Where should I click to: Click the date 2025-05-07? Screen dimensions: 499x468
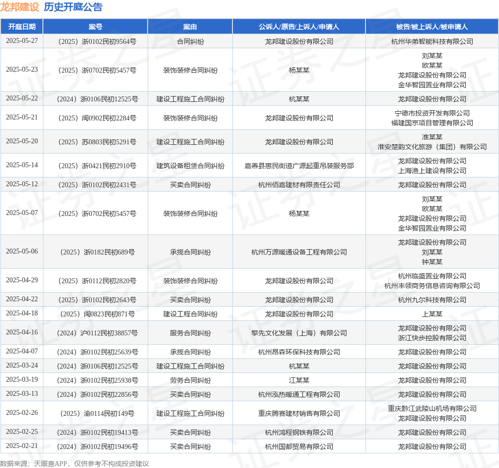(21, 213)
